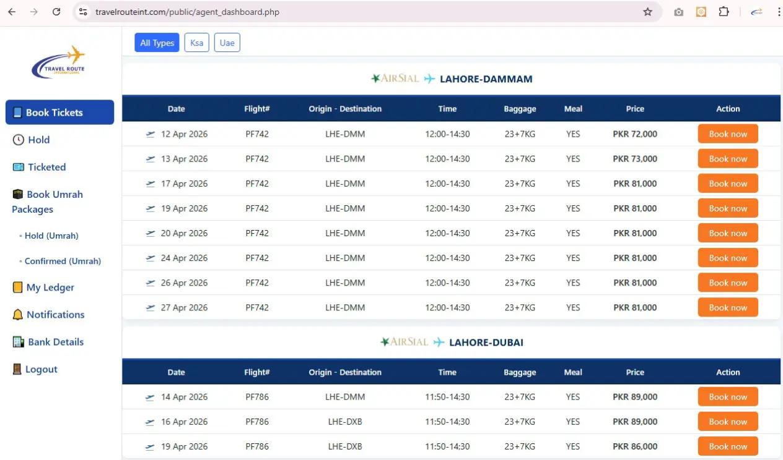Click the plane icon beside 12 Apr 2026
This screenshot has width=783, height=460.
(151, 134)
